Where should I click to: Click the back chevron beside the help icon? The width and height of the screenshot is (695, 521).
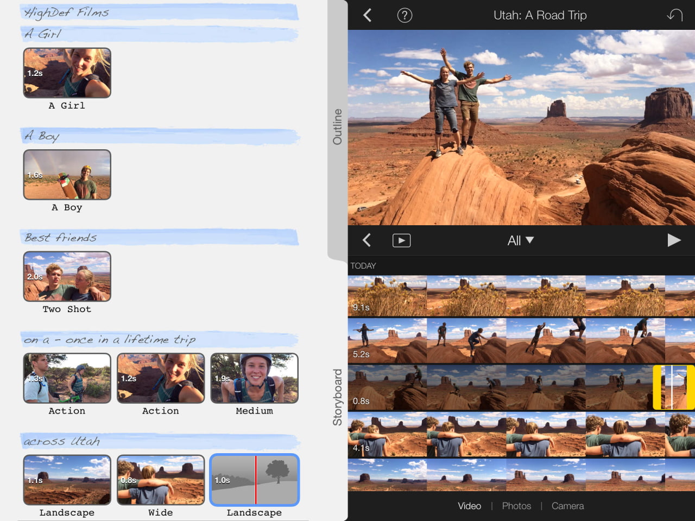tap(368, 15)
